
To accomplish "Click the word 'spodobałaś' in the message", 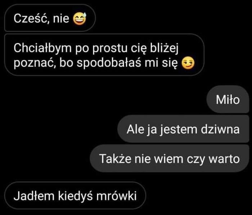I will pyautogui.click(x=109, y=63).
